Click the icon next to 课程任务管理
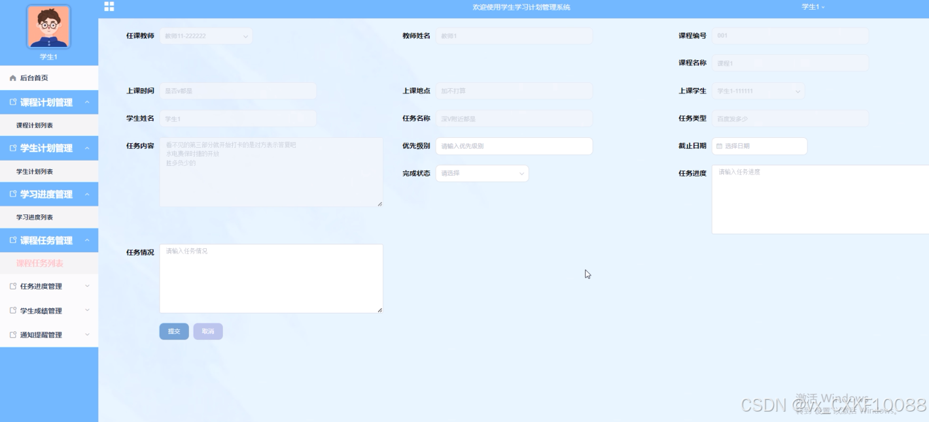929x422 pixels. click(x=13, y=240)
